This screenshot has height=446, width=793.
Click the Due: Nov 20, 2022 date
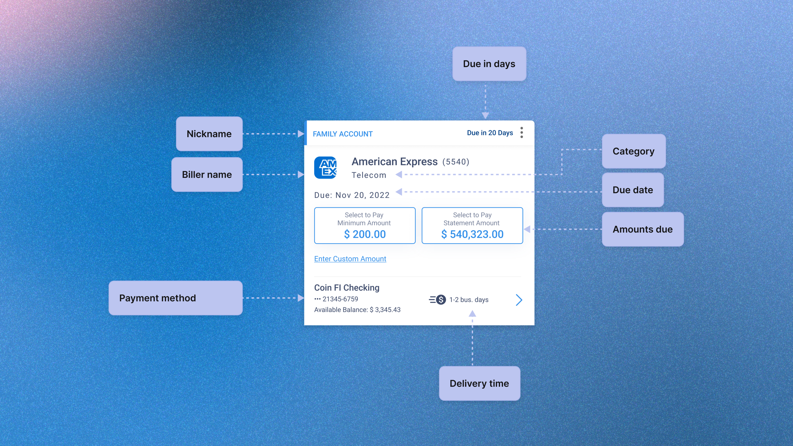click(352, 195)
